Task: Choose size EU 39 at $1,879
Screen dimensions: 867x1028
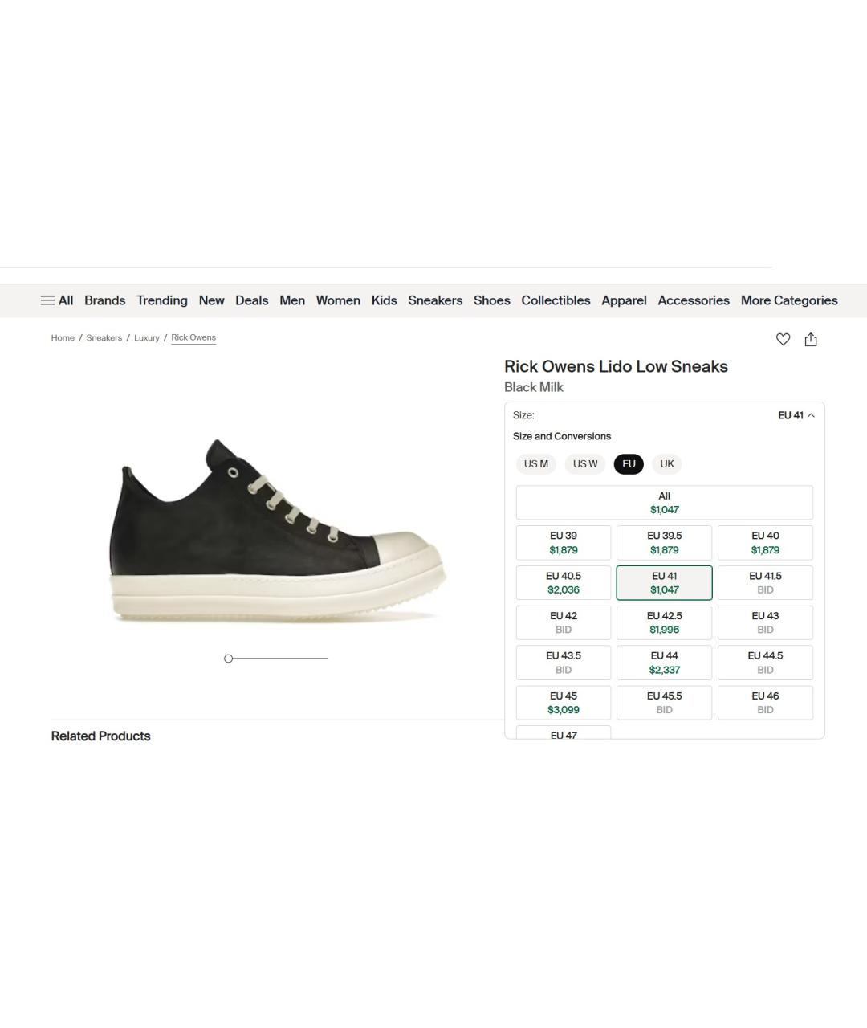Action: (x=564, y=543)
